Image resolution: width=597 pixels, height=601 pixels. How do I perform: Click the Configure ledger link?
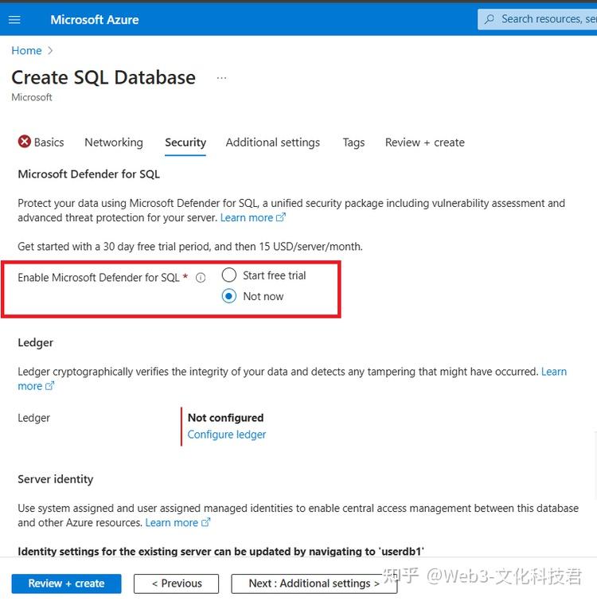pos(226,435)
